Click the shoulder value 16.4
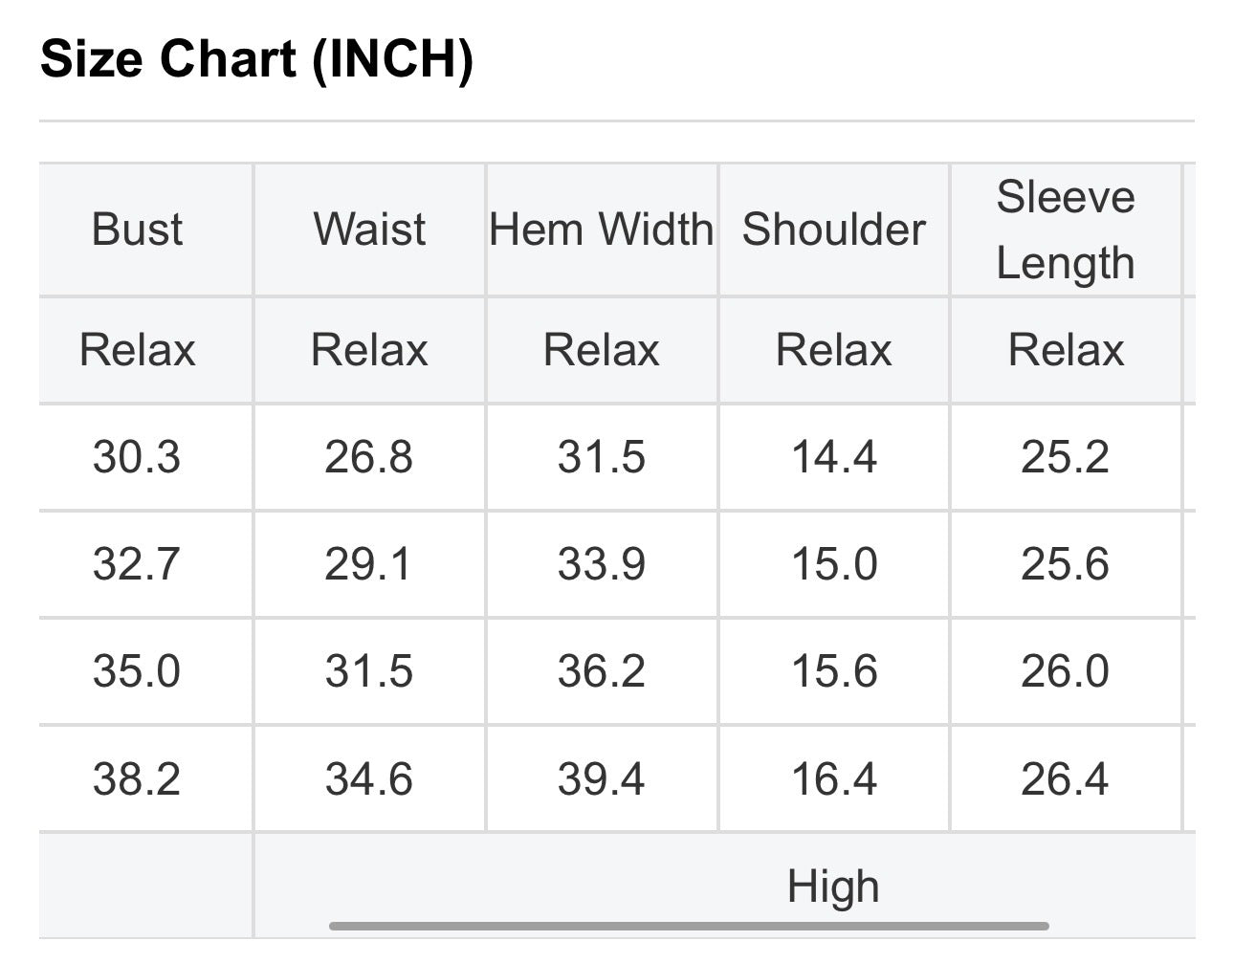 [x=834, y=778]
